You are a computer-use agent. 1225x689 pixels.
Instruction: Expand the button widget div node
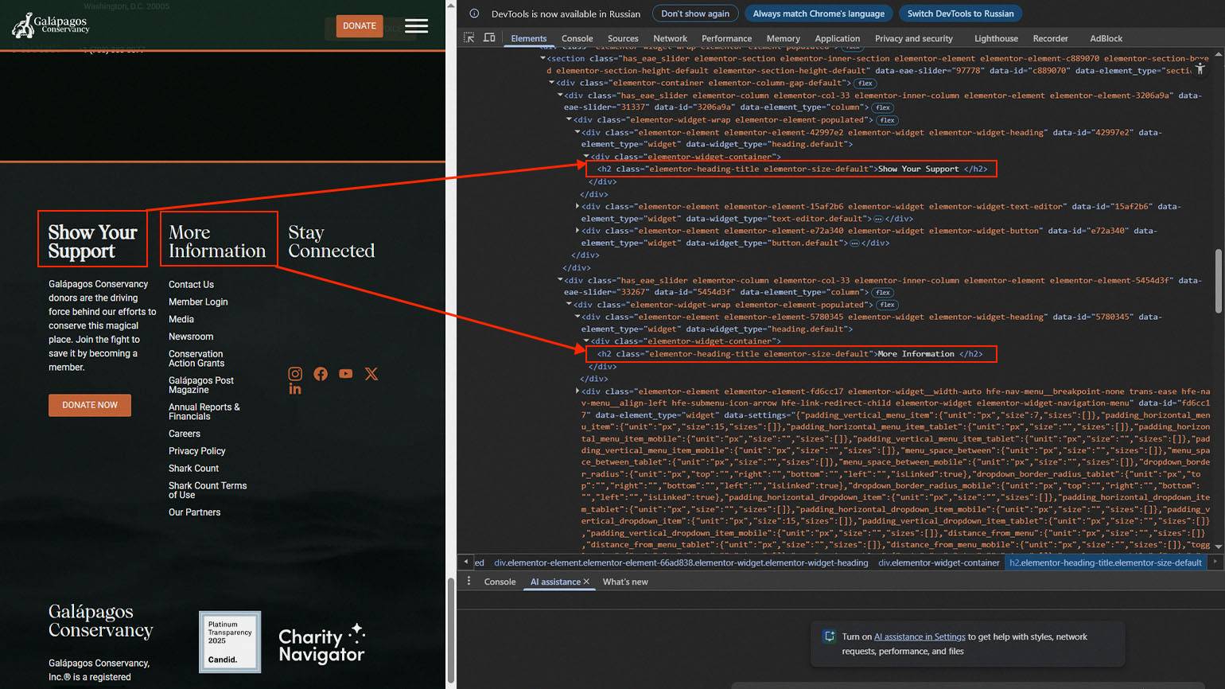578,231
